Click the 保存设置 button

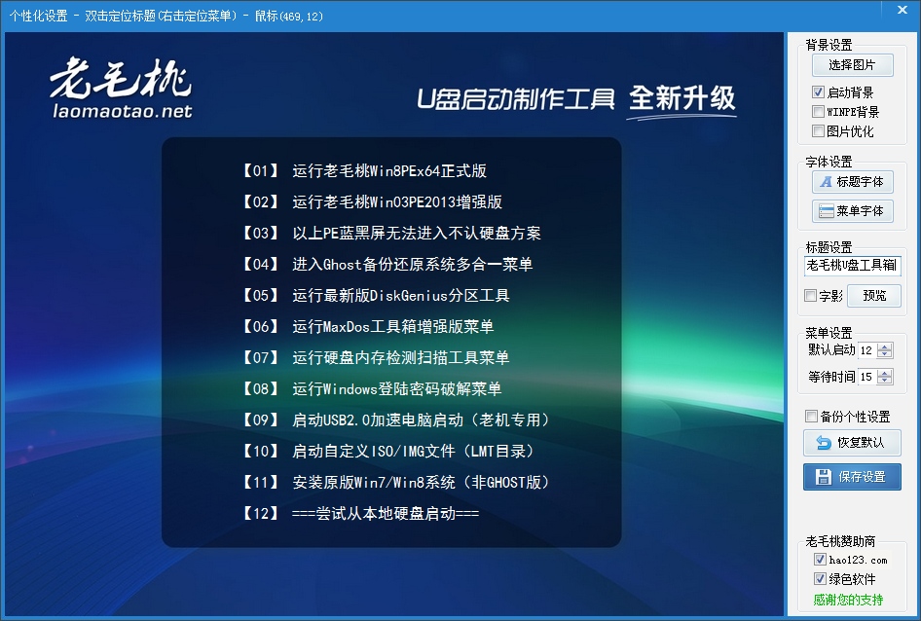coord(852,477)
